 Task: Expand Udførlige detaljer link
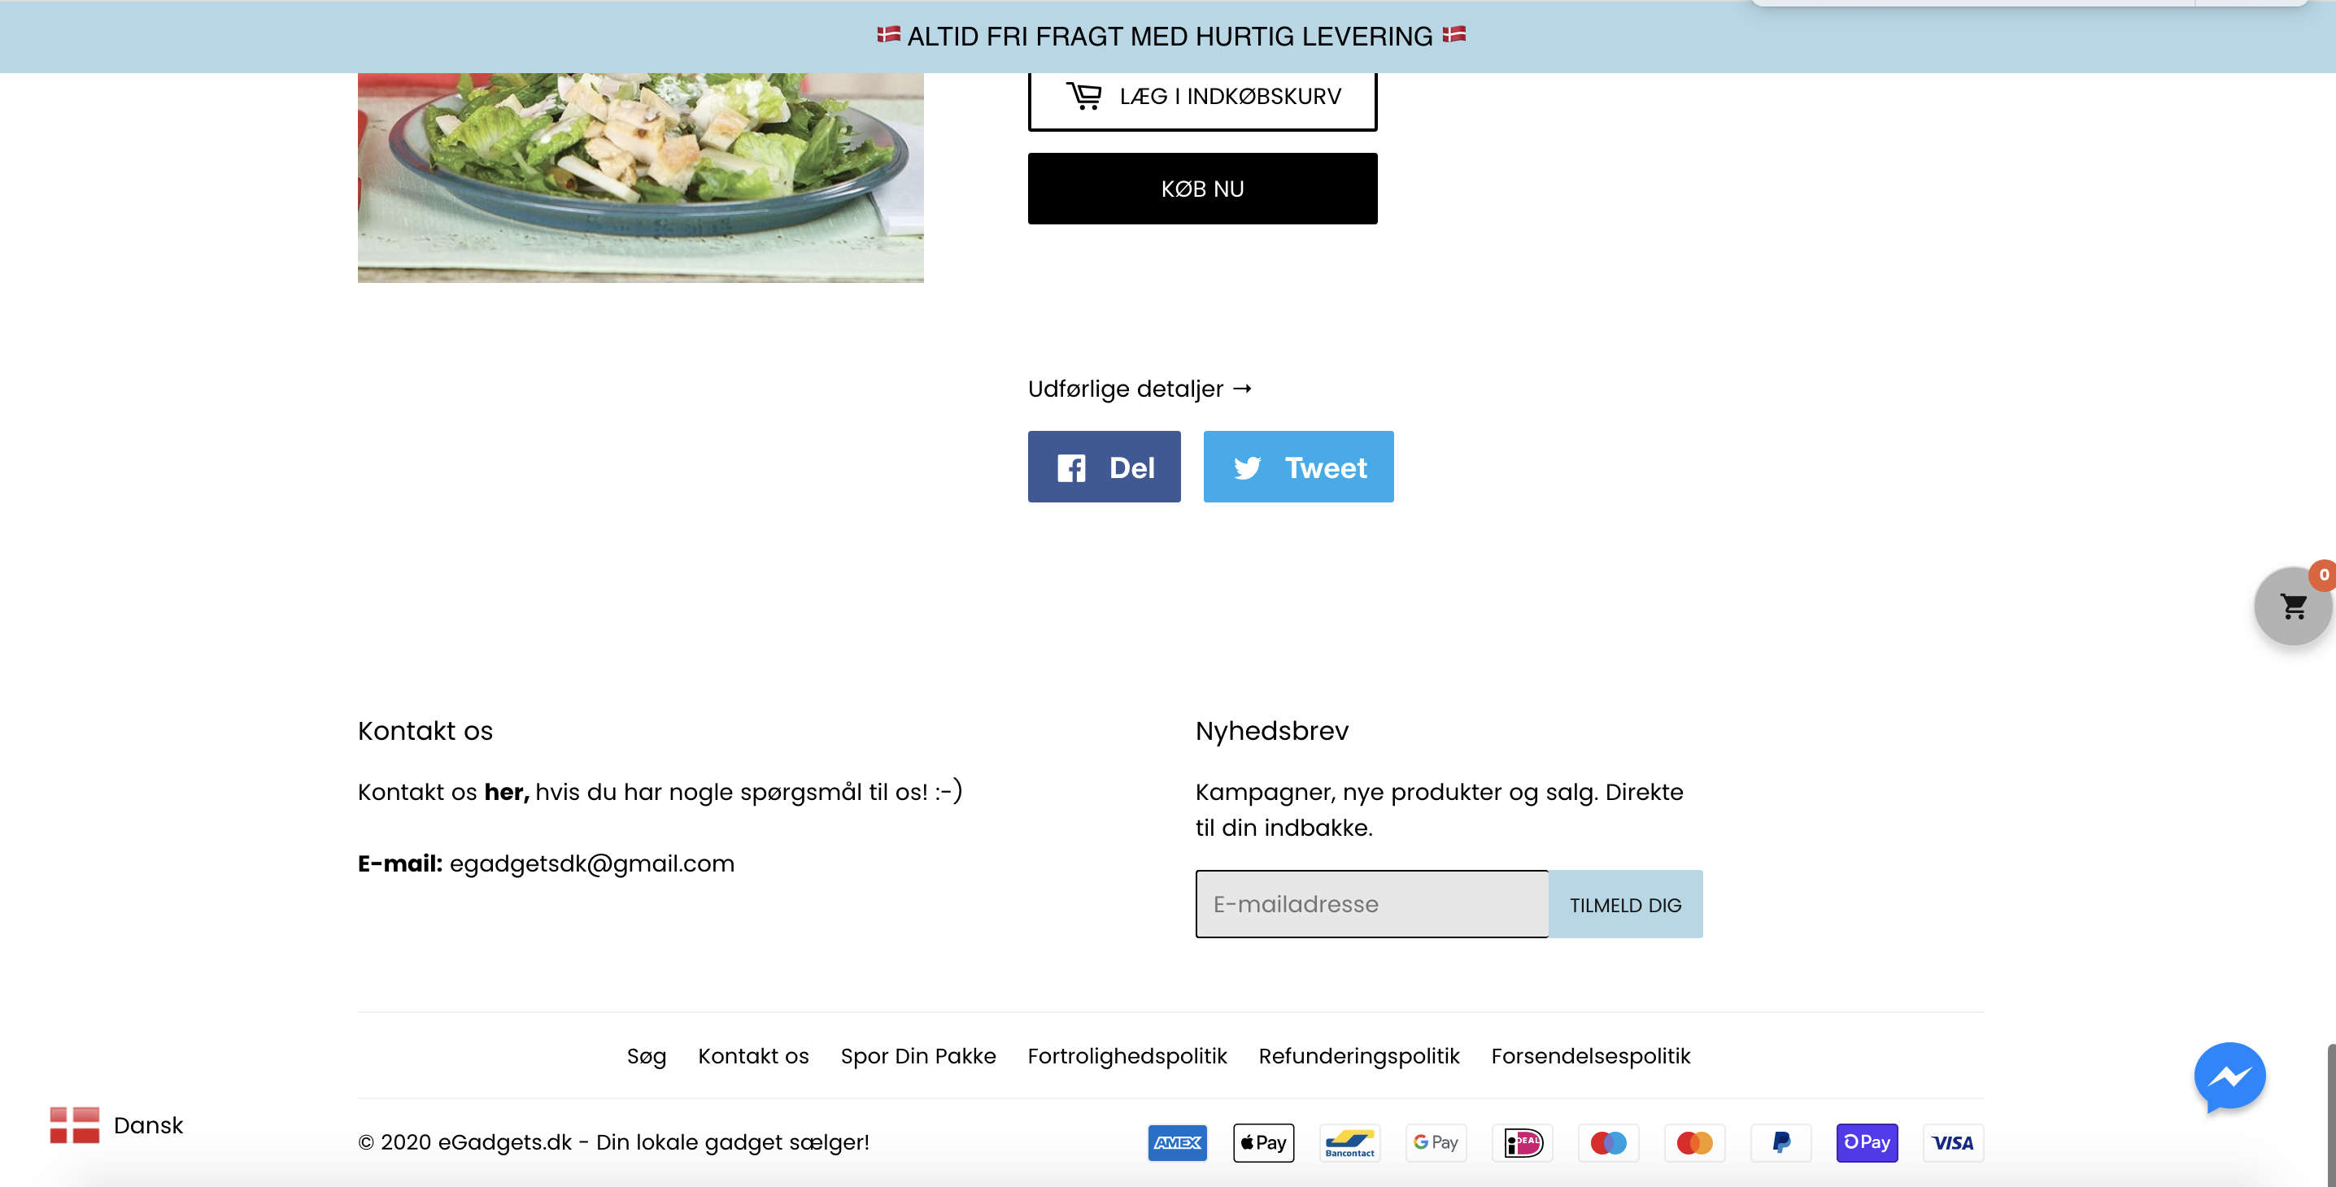1140,389
